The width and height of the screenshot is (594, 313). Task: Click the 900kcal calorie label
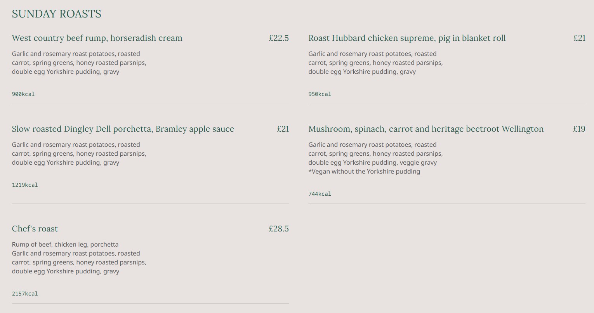pos(23,94)
